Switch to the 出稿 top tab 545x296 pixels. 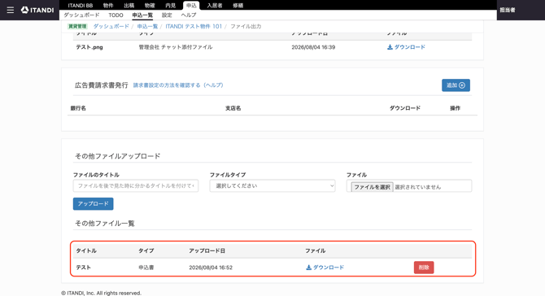(x=129, y=5)
